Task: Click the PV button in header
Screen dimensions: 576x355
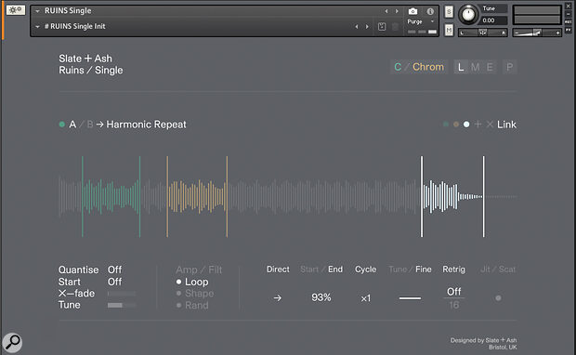Action: point(569,30)
